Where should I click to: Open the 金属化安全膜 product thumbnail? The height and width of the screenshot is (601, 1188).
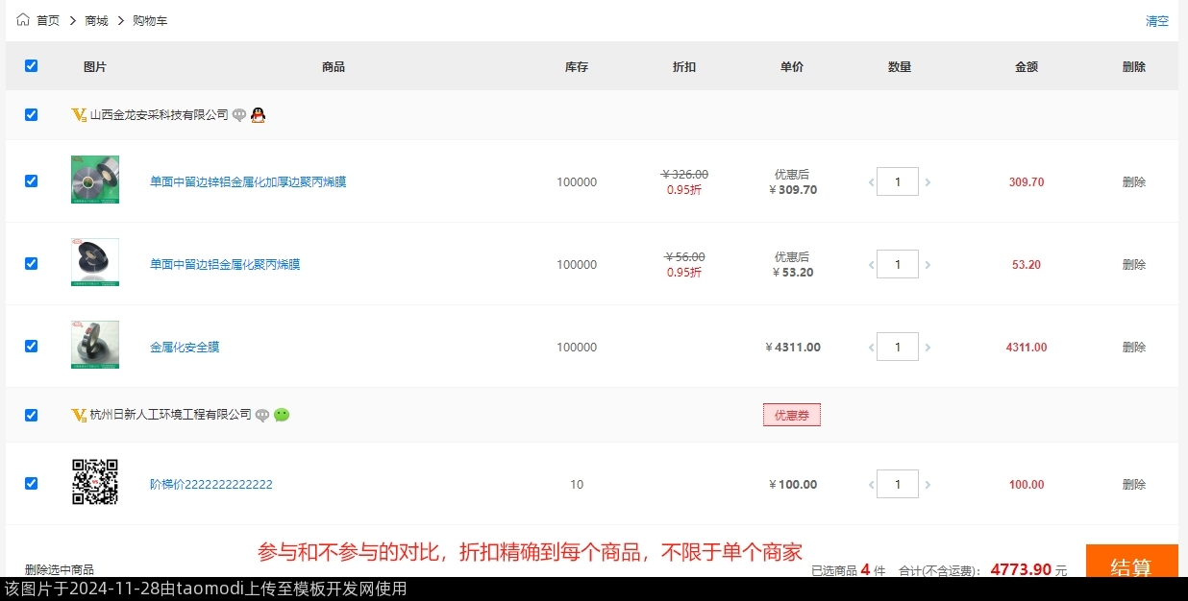click(x=95, y=345)
